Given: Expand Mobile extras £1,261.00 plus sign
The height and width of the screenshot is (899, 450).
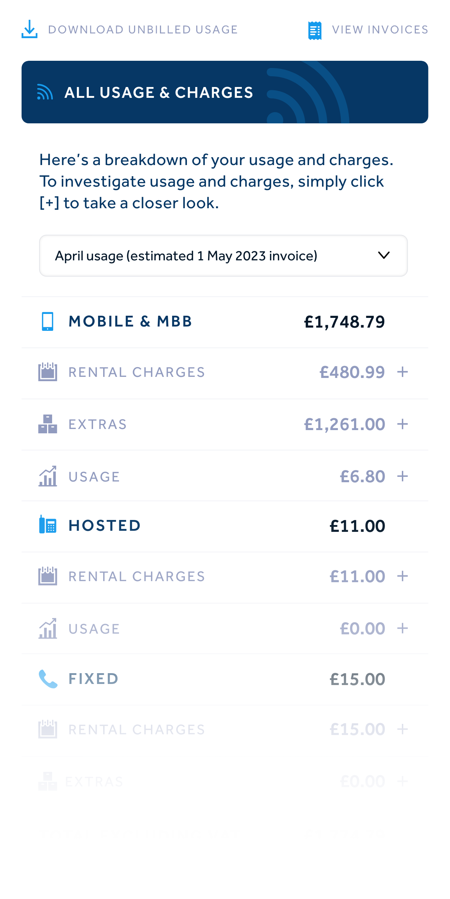Looking at the screenshot, I should click(x=403, y=424).
